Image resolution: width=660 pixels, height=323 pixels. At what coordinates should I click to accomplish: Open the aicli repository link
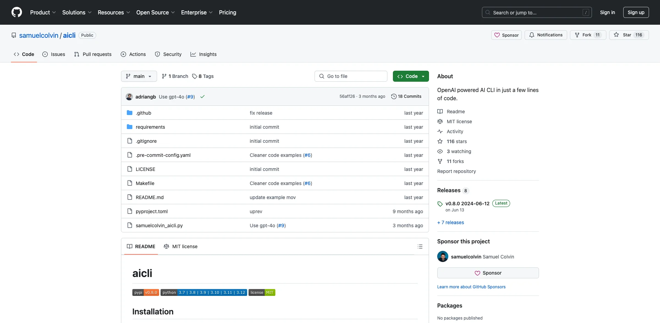point(69,35)
